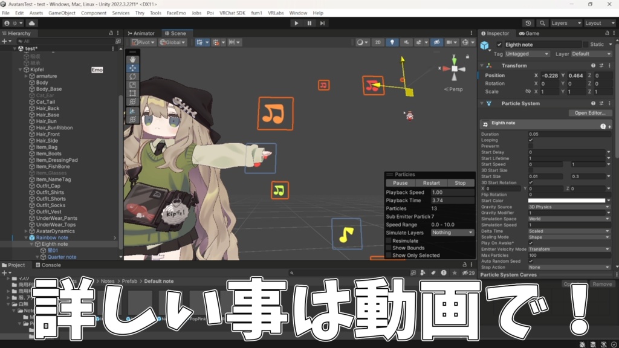This screenshot has height=348, width=619.
Task: Toggle the Looping checkbox
Action: click(x=531, y=140)
